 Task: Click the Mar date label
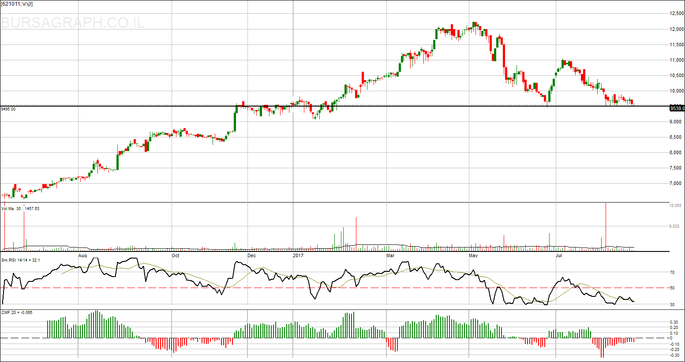click(390, 255)
